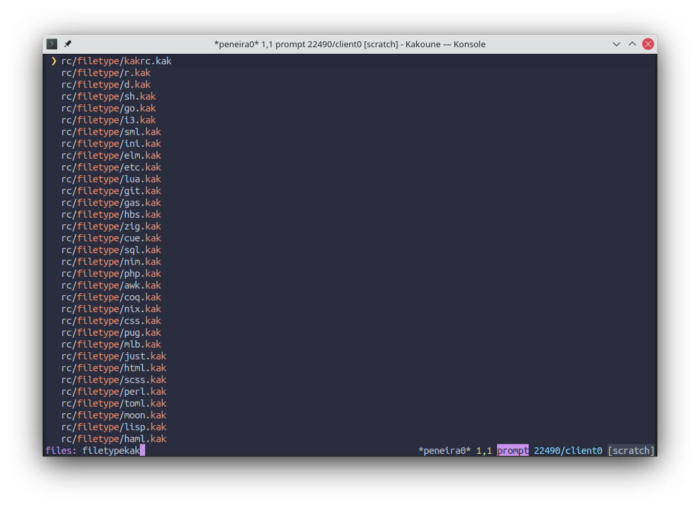Click the [scratch] status badge
This screenshot has height=507, width=700.
(x=631, y=451)
